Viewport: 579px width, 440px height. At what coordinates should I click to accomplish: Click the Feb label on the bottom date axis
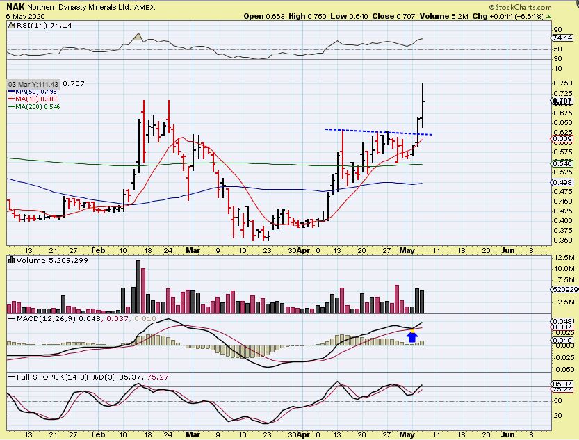pyautogui.click(x=98, y=434)
